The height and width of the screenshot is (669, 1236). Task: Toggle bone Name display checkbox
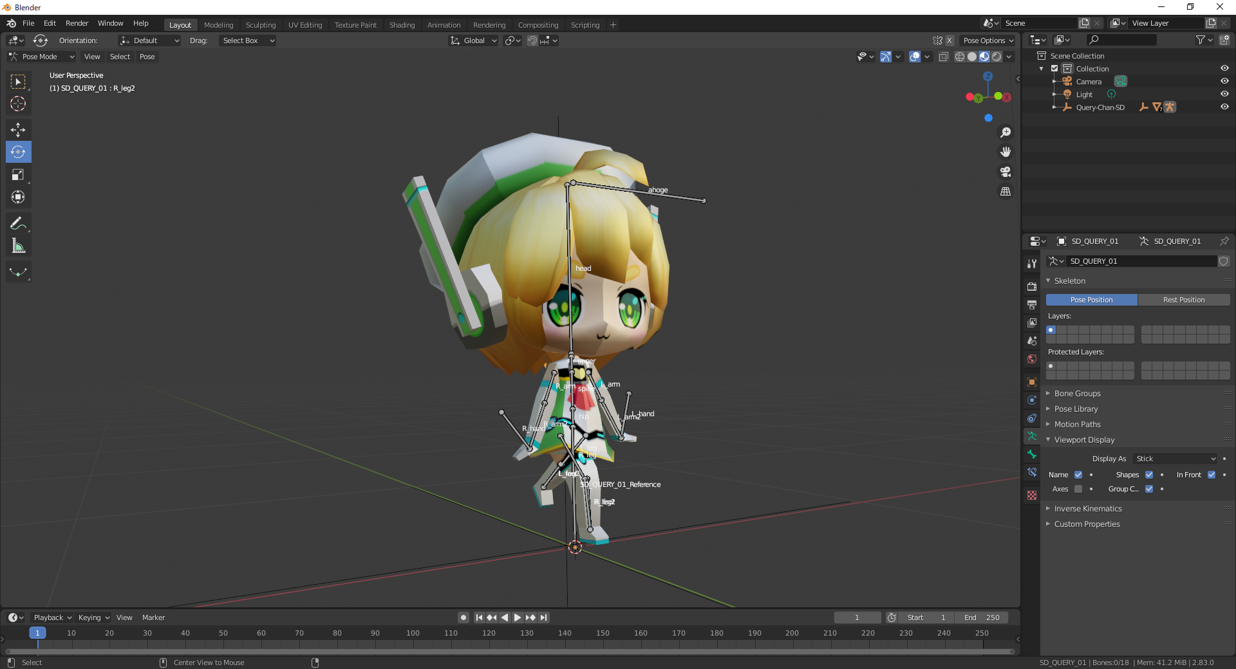point(1078,475)
